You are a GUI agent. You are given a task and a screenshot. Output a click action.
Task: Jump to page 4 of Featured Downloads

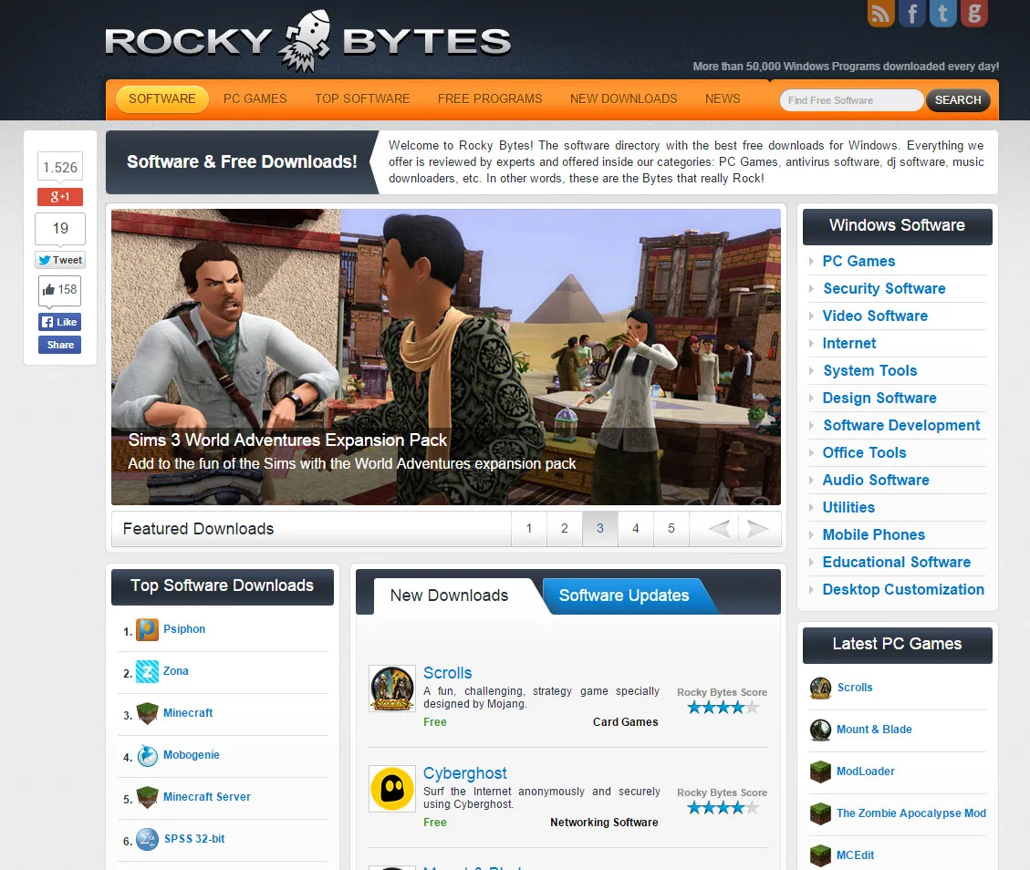pyautogui.click(x=635, y=528)
